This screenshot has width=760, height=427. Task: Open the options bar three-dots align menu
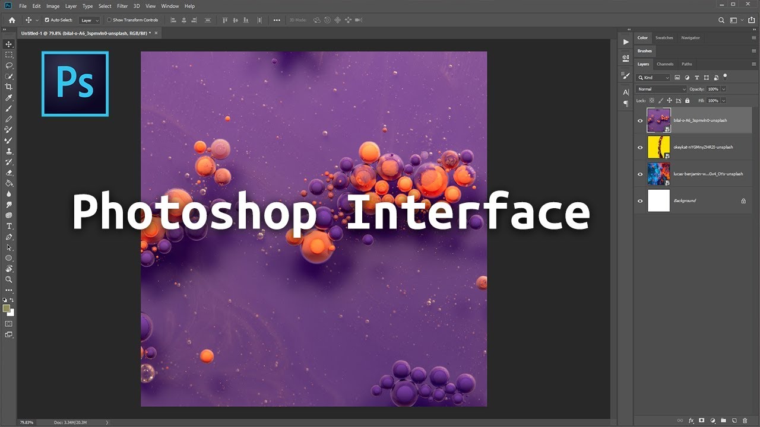point(277,20)
